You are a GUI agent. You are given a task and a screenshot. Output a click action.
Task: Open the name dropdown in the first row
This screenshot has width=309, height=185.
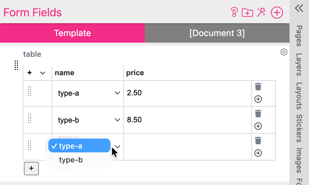tap(88, 93)
